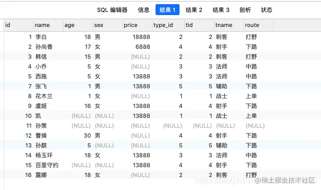Sort by the age column header

(x=78, y=25)
